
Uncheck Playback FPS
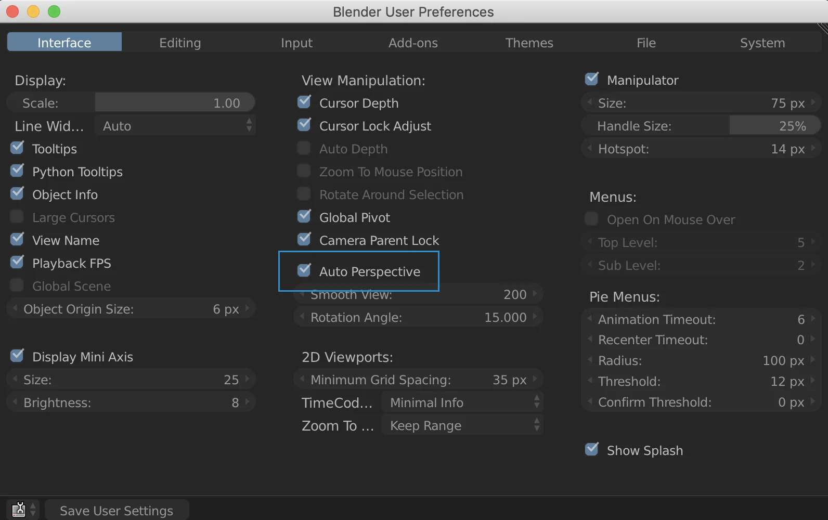pyautogui.click(x=17, y=263)
